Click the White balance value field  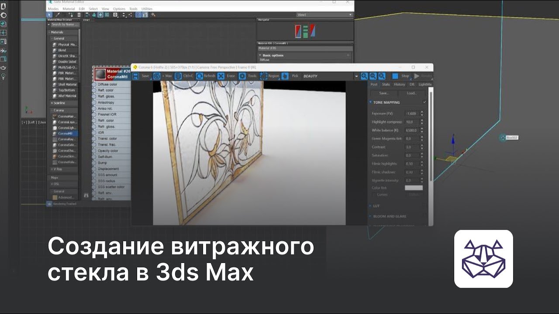point(412,130)
